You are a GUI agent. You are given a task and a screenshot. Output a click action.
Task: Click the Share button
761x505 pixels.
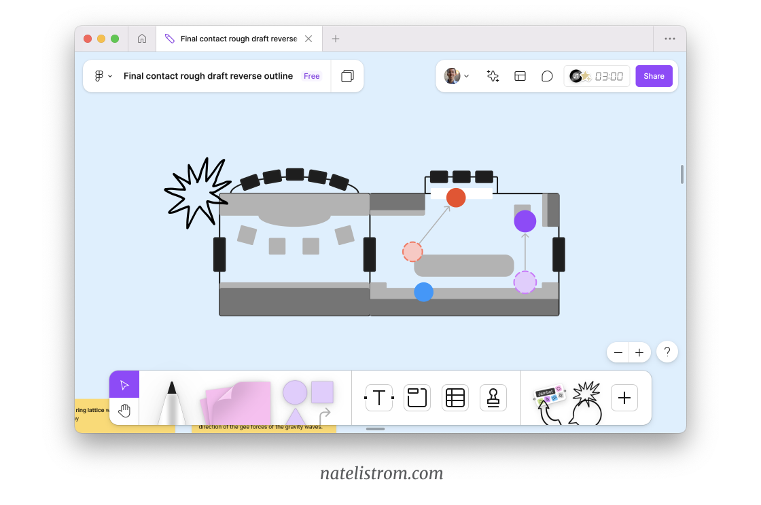tap(654, 76)
